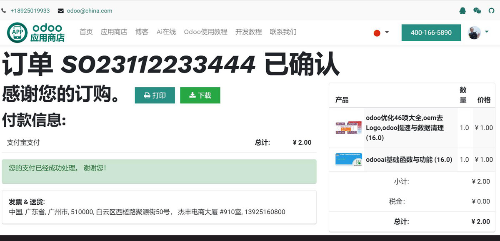Click the 价格 column header
This screenshot has height=241, width=500.
coord(484,100)
